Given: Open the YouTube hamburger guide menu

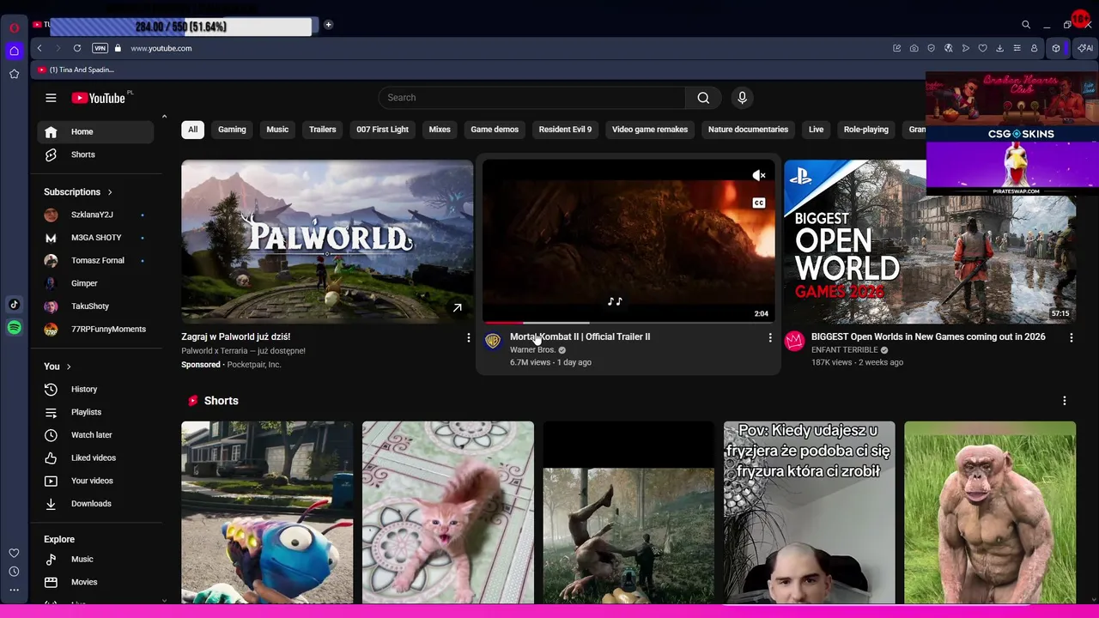Looking at the screenshot, I should point(51,98).
